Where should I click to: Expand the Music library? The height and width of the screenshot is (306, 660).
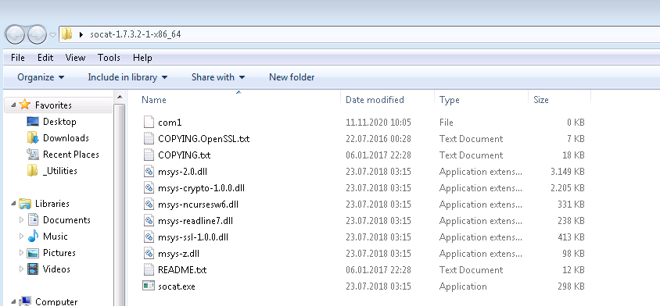[x=21, y=237]
